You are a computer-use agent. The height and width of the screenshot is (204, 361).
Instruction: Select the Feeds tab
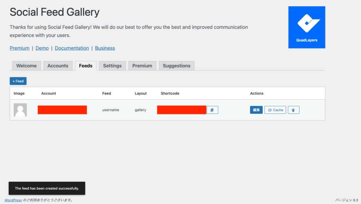click(86, 66)
